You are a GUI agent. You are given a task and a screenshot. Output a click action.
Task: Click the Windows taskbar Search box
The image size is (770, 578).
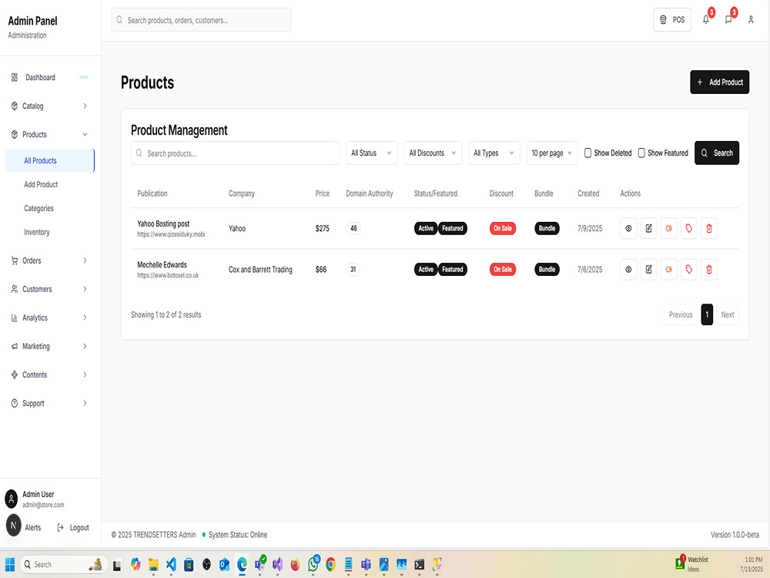click(64, 564)
